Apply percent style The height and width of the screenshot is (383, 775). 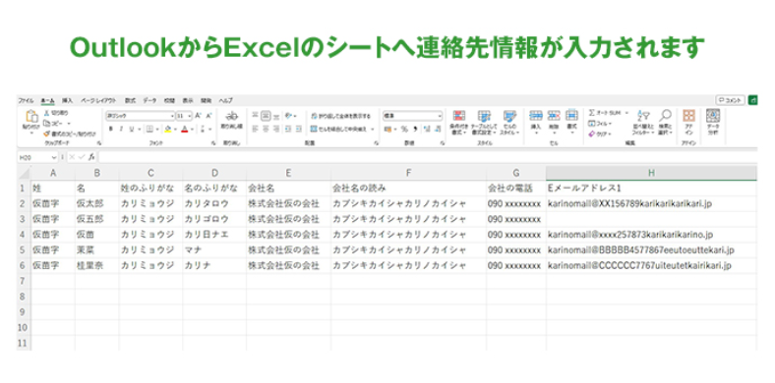(404, 129)
